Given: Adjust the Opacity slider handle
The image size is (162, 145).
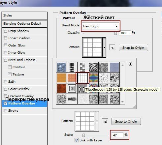Looking at the screenshot, I should (115, 33).
